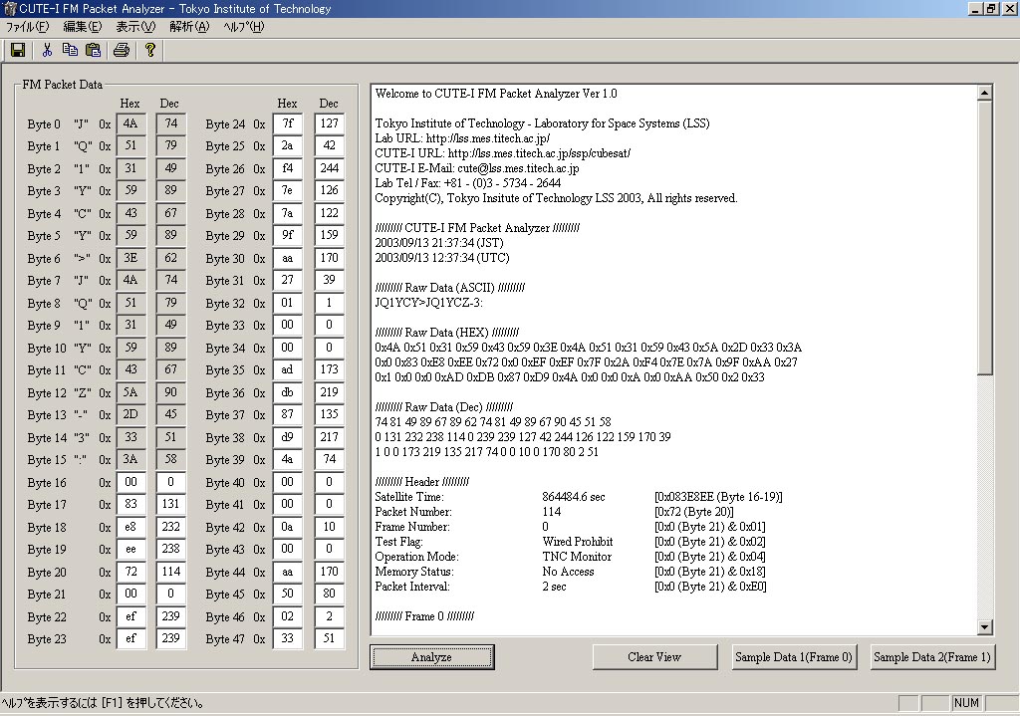Click the Hex field for Byte 45
The height and width of the screenshot is (716, 1020).
288,595
